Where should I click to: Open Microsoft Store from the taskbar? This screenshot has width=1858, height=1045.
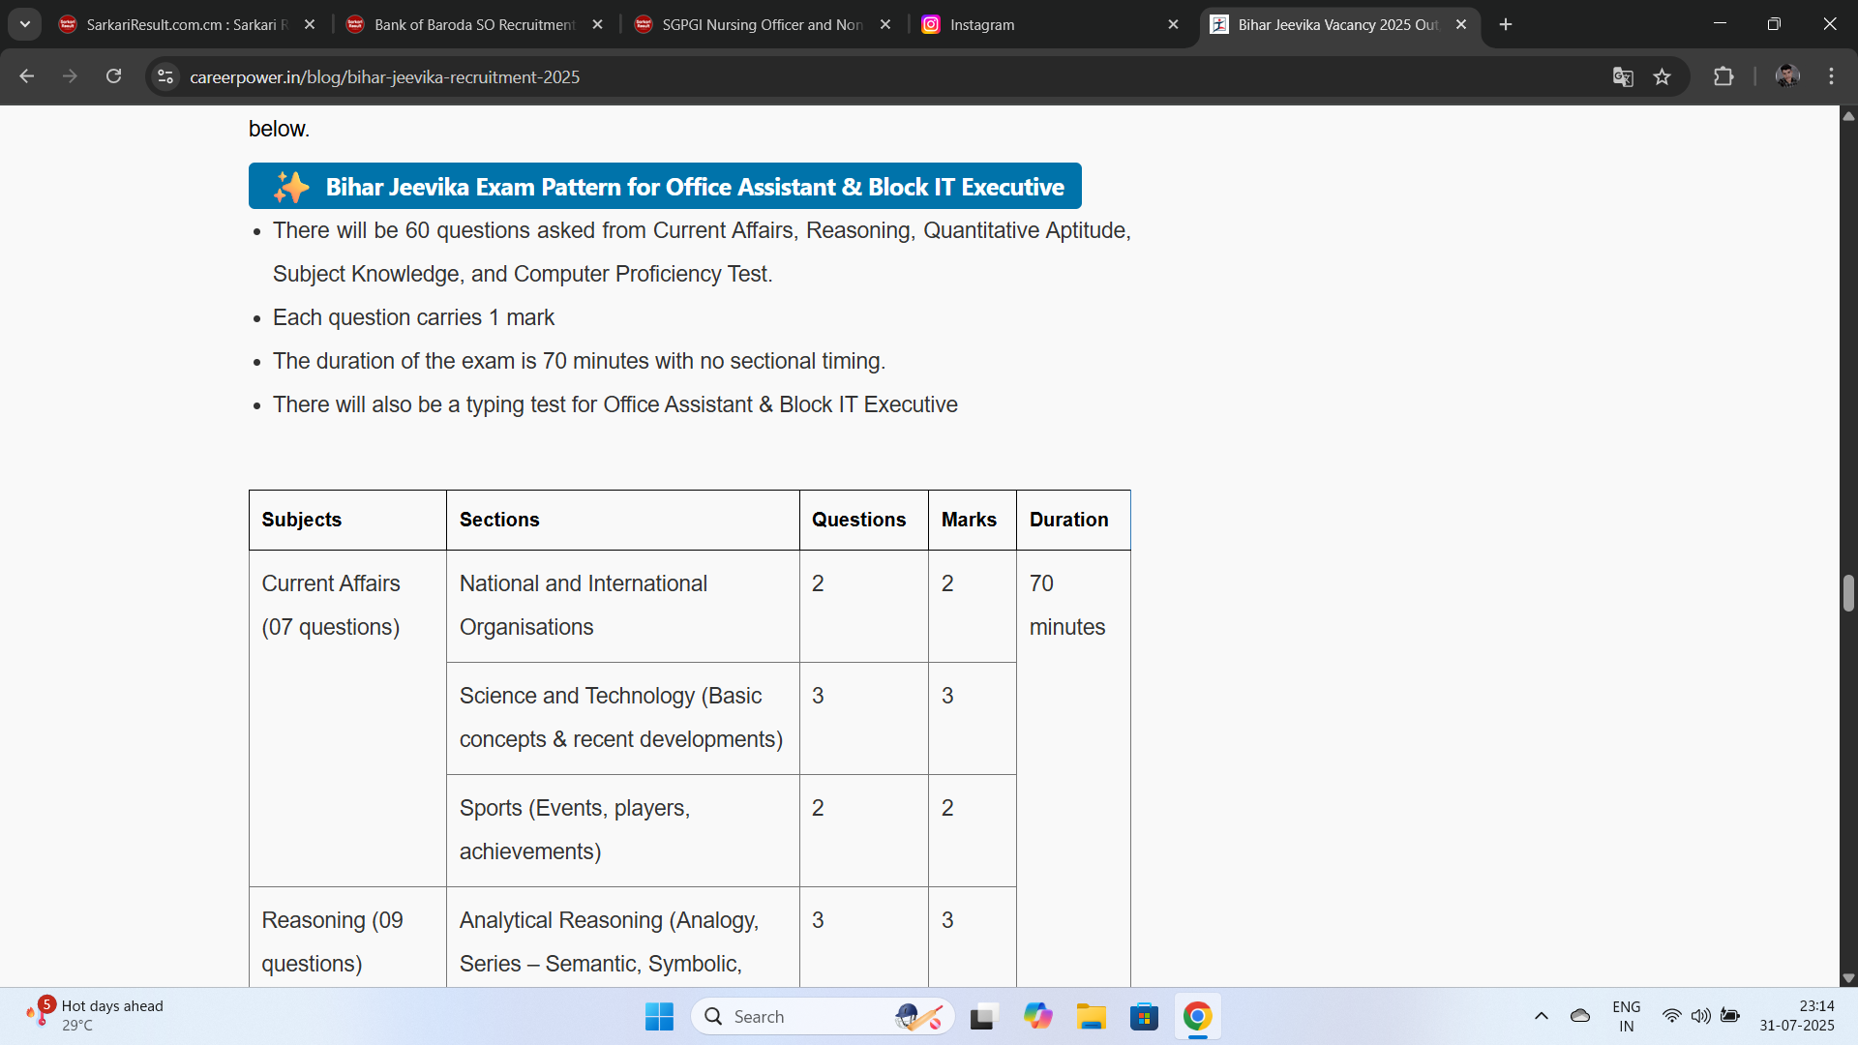click(x=1144, y=1016)
